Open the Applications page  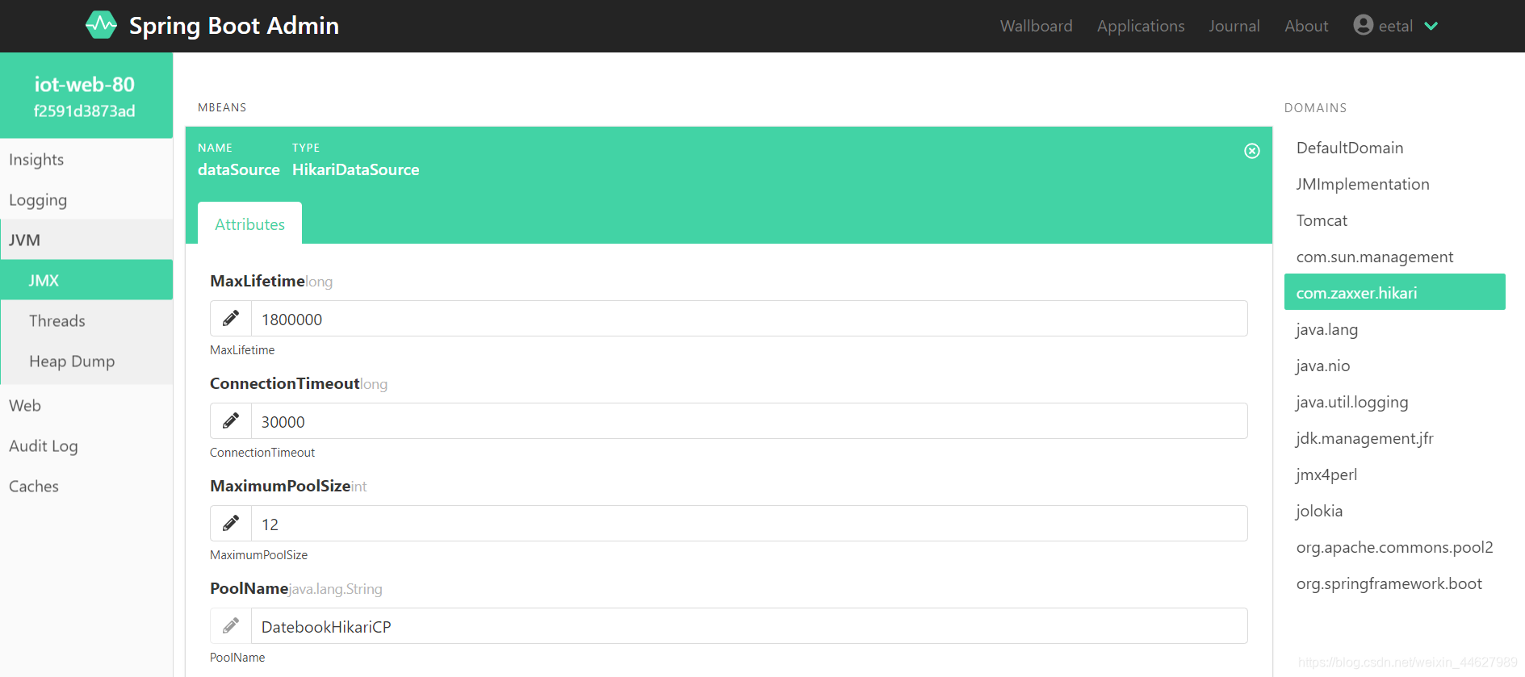coord(1141,26)
